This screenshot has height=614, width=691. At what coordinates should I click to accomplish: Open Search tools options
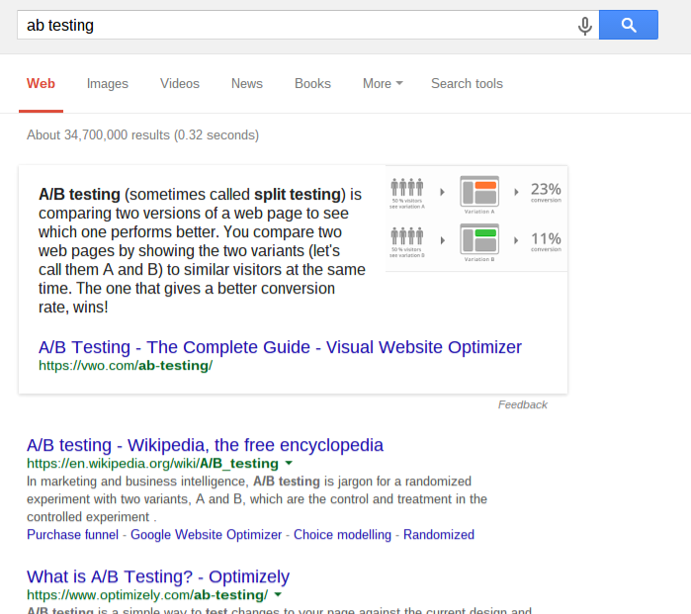click(x=467, y=84)
